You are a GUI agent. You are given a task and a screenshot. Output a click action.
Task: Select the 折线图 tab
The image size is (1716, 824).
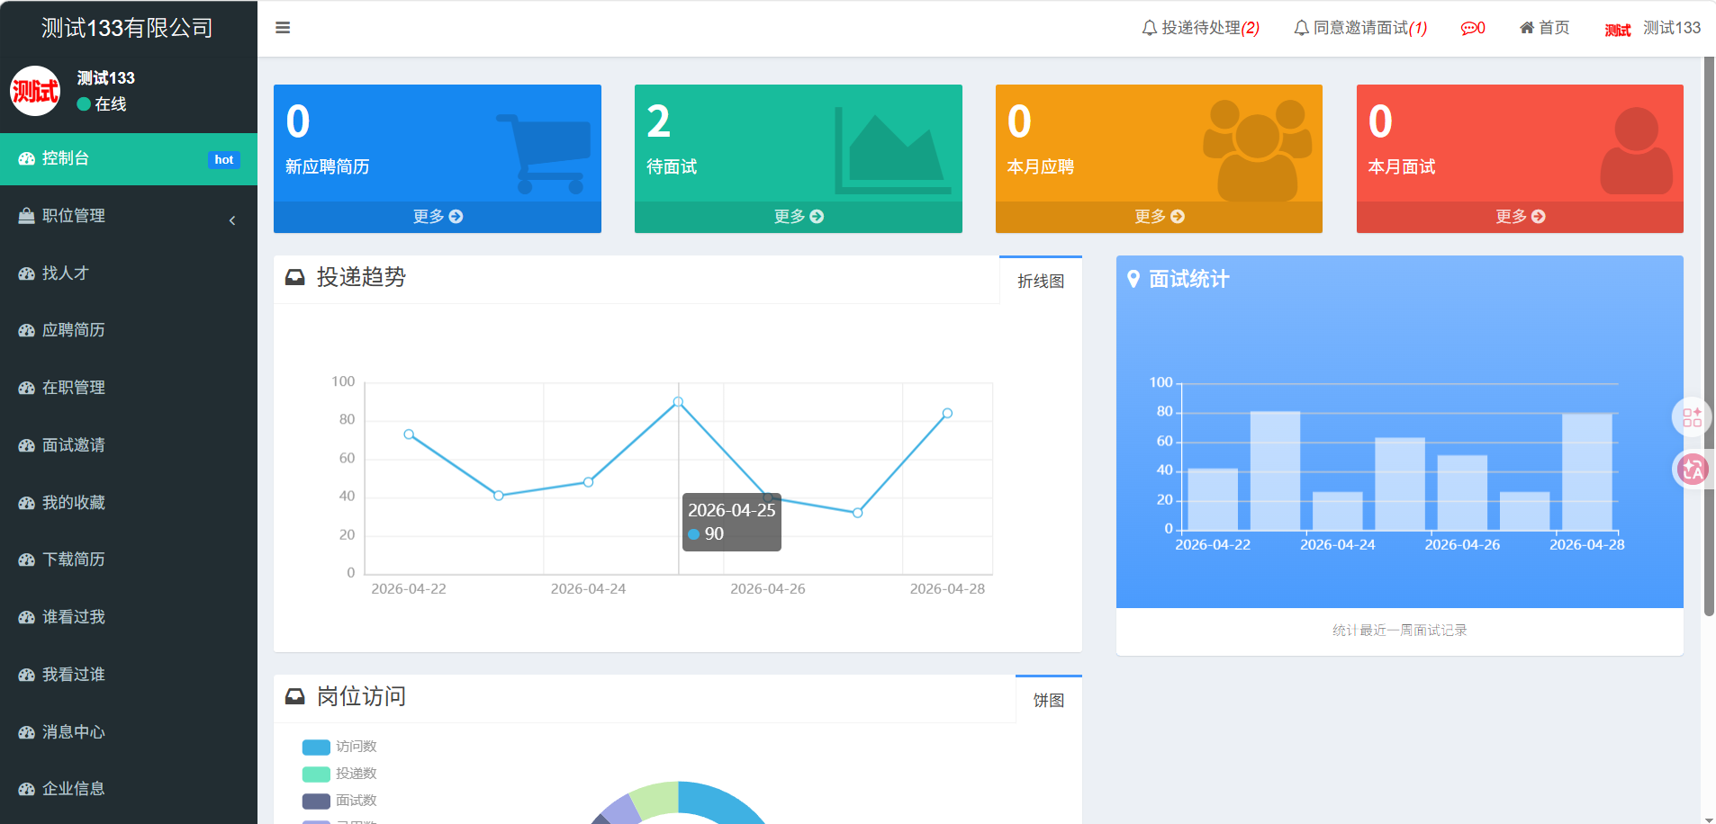(x=1040, y=281)
